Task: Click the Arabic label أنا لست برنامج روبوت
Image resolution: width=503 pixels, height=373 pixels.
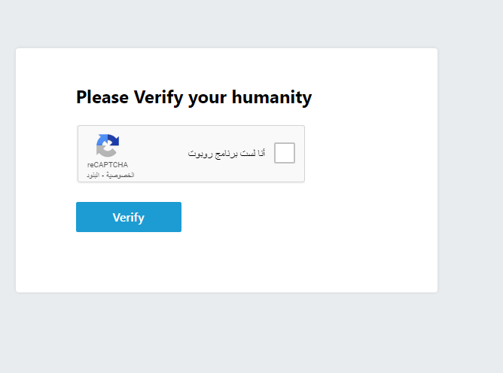Action: coord(227,154)
